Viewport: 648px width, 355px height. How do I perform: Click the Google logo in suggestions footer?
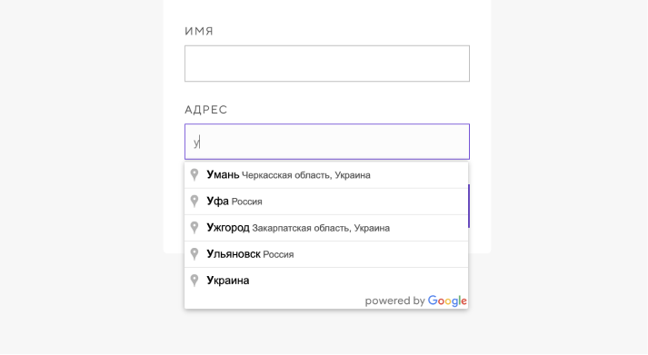point(447,301)
